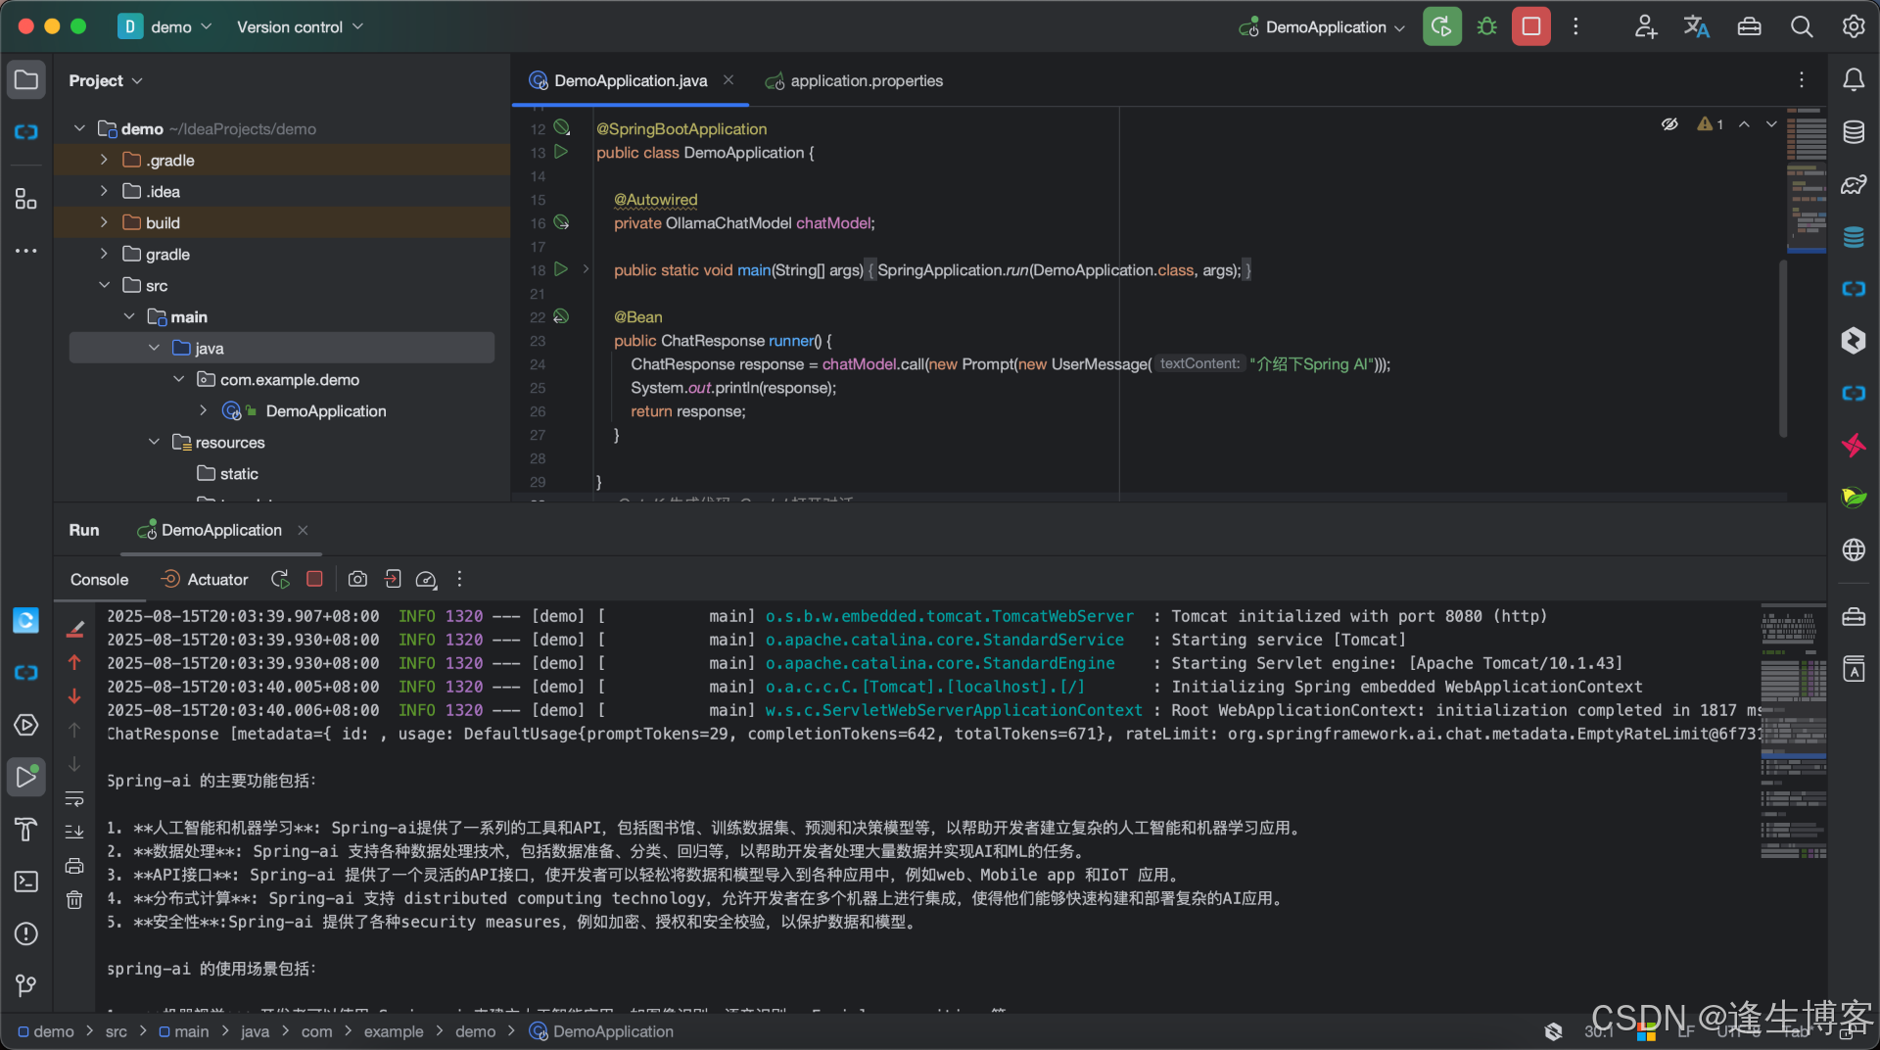Open the Services tool window icon
1880x1050 pixels.
click(x=26, y=725)
